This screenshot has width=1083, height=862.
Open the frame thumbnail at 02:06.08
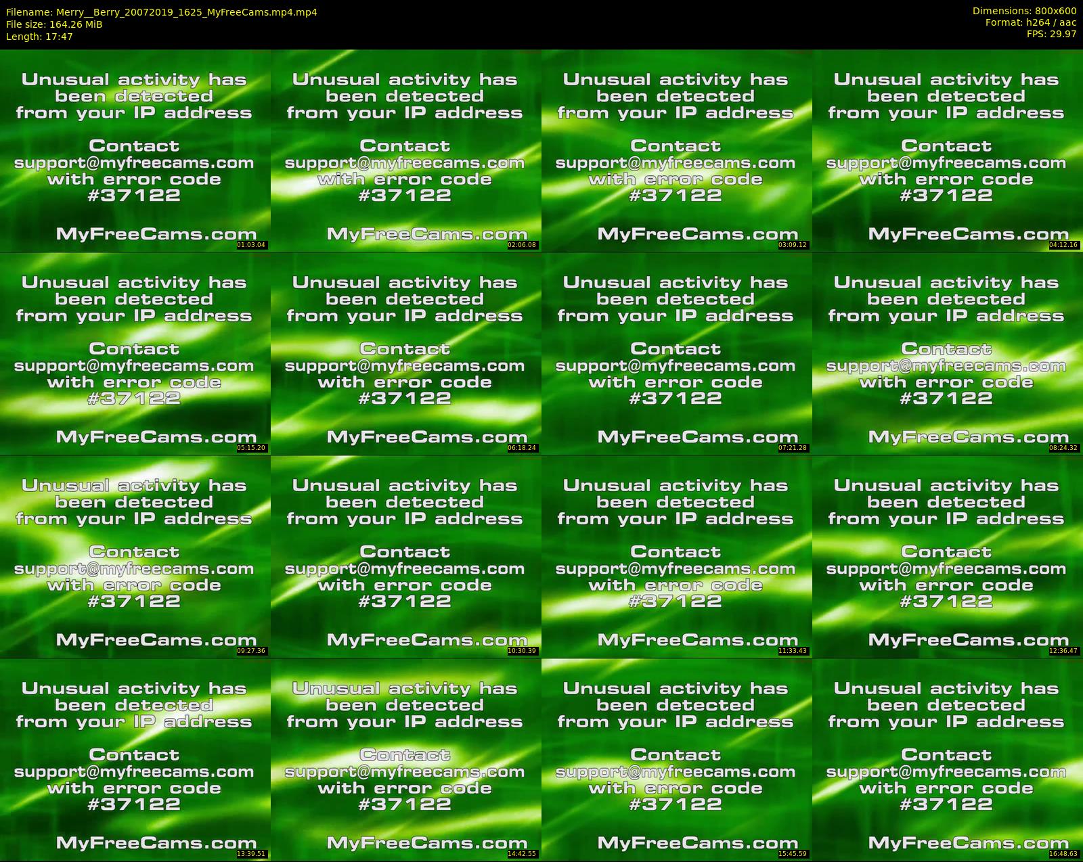[406, 150]
